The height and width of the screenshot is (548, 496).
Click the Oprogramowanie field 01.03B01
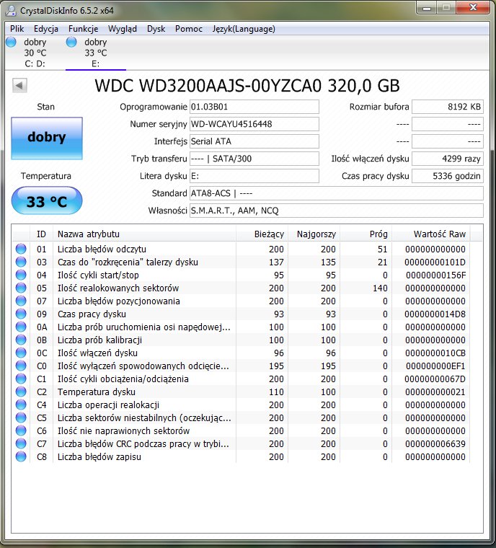coord(254,107)
